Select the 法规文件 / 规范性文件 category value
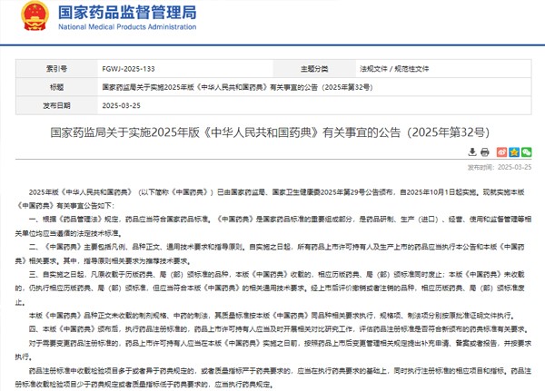The width and height of the screenshot is (545, 391). click(x=394, y=69)
